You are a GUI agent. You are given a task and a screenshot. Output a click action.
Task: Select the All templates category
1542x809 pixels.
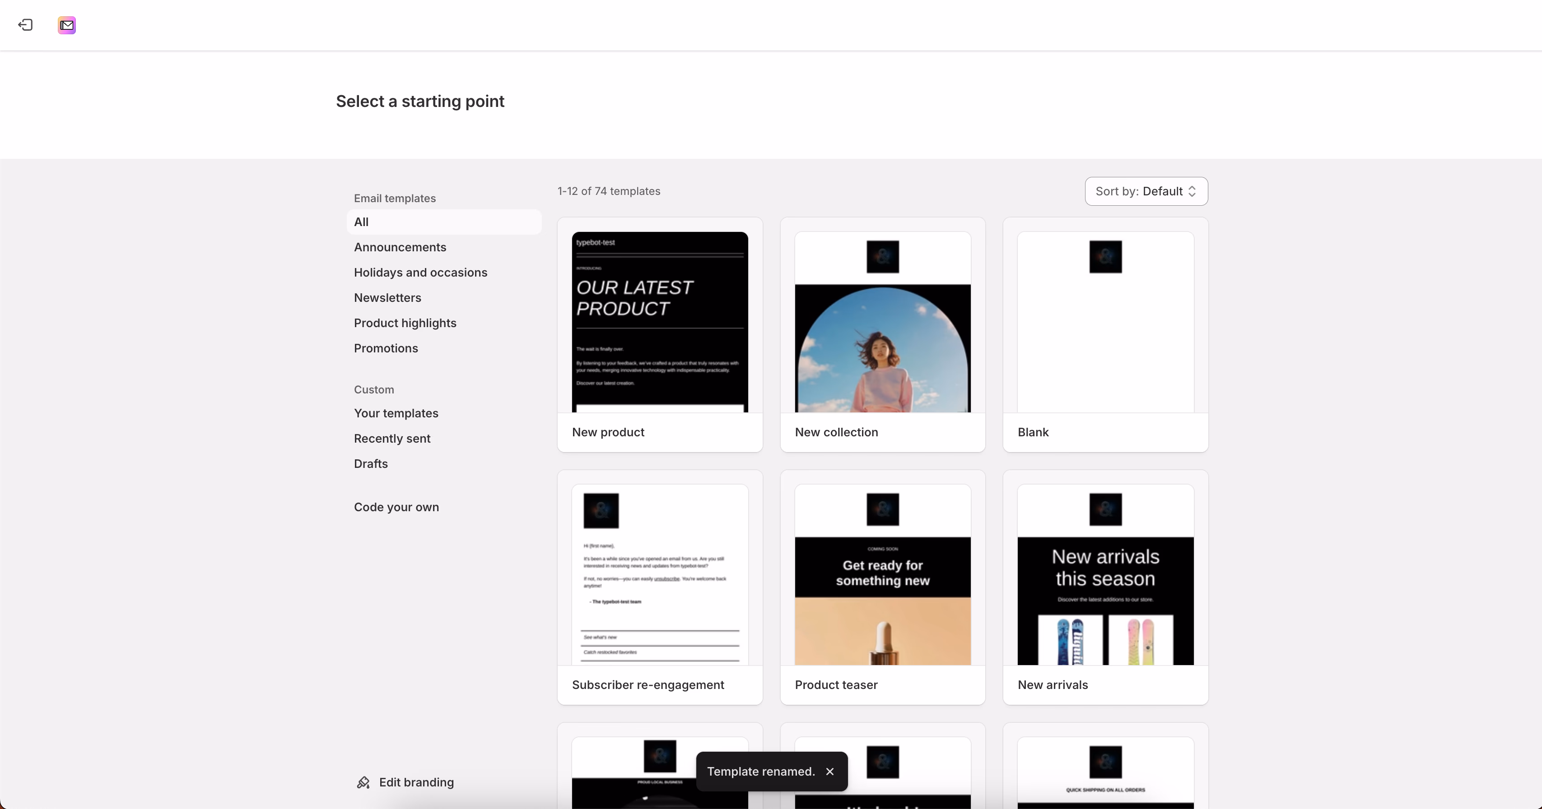[443, 222]
